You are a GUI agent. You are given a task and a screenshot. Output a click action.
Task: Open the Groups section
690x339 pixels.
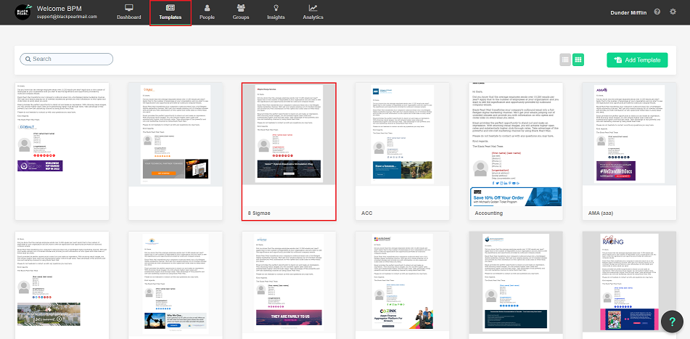point(241,12)
